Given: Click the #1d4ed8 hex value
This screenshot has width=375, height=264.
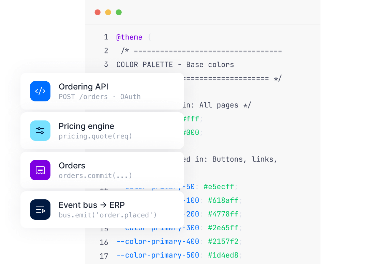Looking at the screenshot, I should (x=223, y=255).
